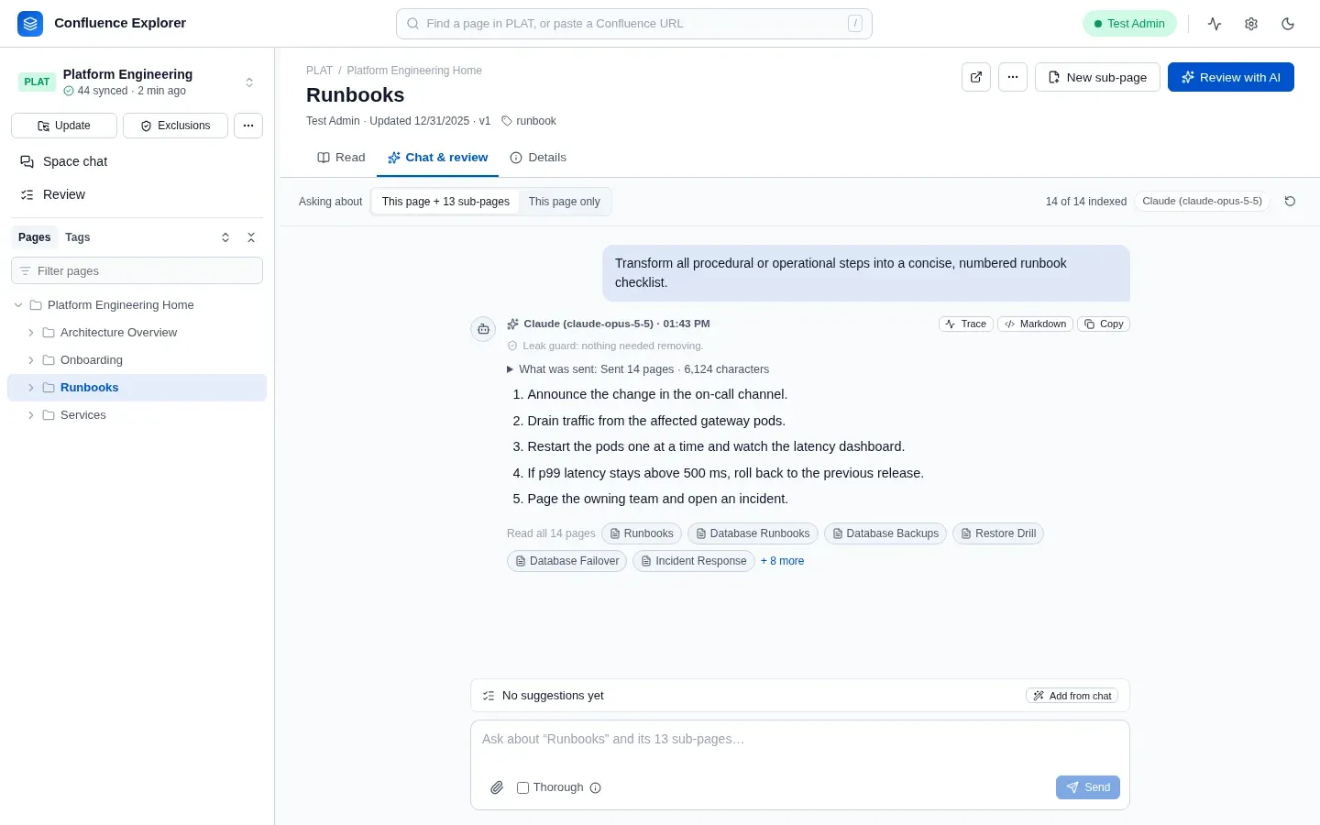Select 'This page only' scope
This screenshot has width=1320, height=825.
(565, 202)
